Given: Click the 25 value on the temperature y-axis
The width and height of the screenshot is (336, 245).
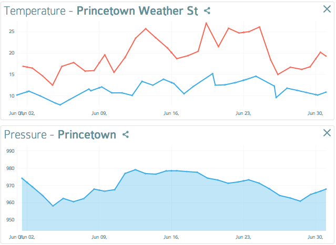Looking at the screenshot, I should (x=11, y=31).
